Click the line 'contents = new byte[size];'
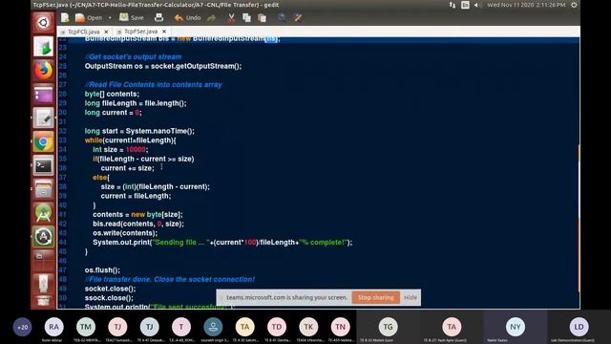This screenshot has width=611, height=344. click(137, 214)
